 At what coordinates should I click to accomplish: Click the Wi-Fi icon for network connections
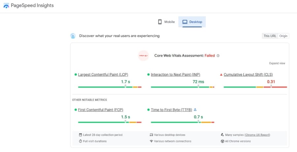click(x=151, y=141)
